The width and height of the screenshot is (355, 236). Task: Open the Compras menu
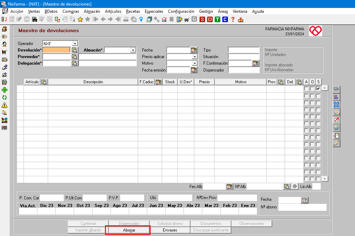click(71, 11)
